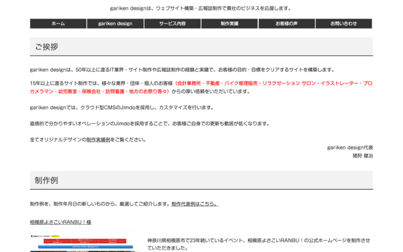The height and width of the screenshot is (252, 403).
Task: Open the 相模原よさこいRANBU！様 link
Action: tap(60, 222)
